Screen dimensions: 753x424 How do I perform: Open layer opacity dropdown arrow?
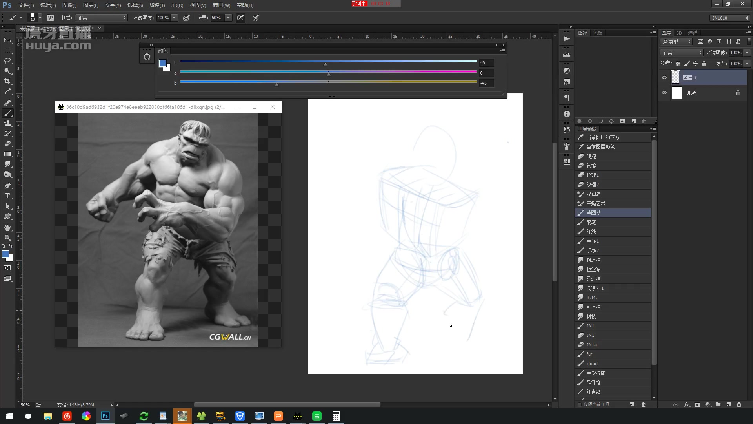pos(747,53)
